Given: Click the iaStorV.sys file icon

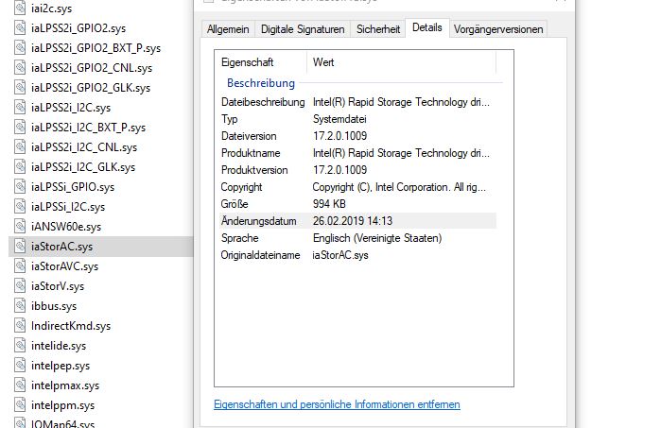Looking at the screenshot, I should tap(20, 285).
